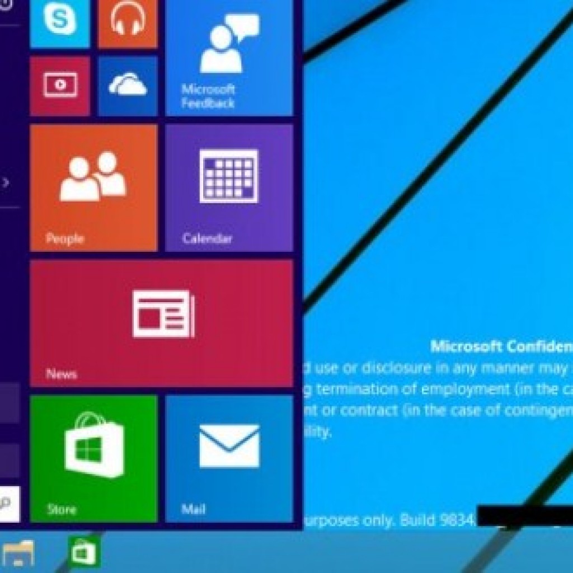The image size is (573, 573).
Task: Launch the Store tile
Action: pos(94,459)
